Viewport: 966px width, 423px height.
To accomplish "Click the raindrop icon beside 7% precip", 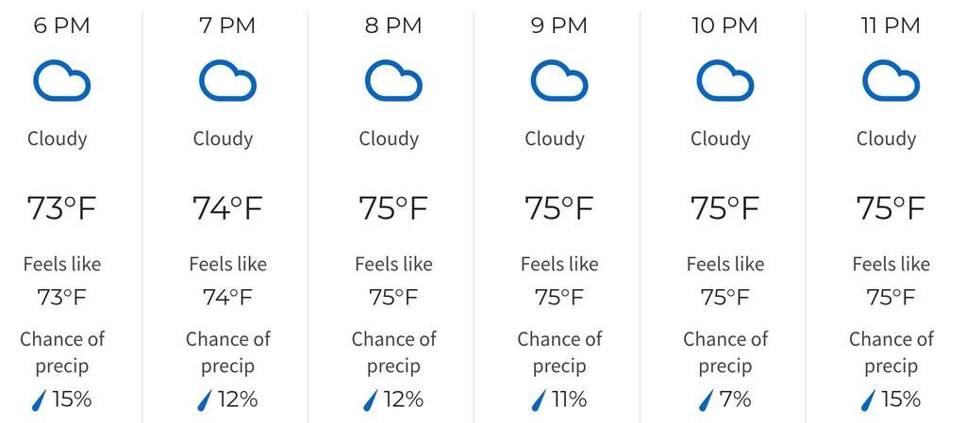I will 706,400.
